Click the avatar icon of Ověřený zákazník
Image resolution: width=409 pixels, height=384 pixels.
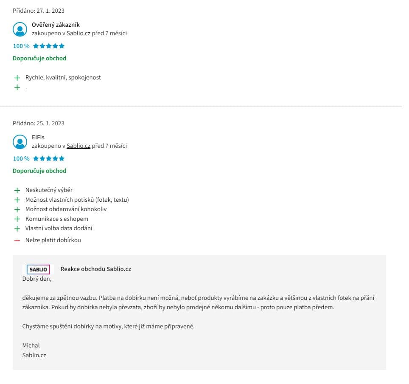[20, 29]
